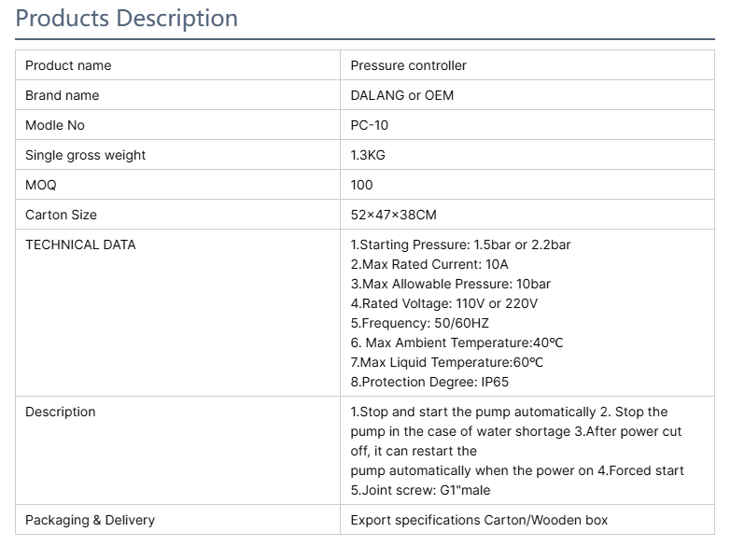Select the DALANG or OEM text
731x546 pixels.
click(401, 95)
